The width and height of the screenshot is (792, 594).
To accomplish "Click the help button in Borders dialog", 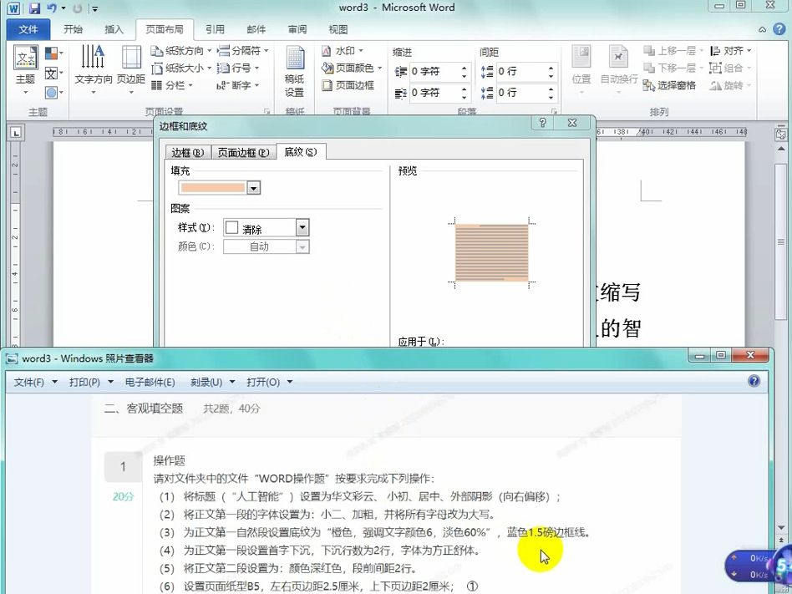I will pos(541,122).
